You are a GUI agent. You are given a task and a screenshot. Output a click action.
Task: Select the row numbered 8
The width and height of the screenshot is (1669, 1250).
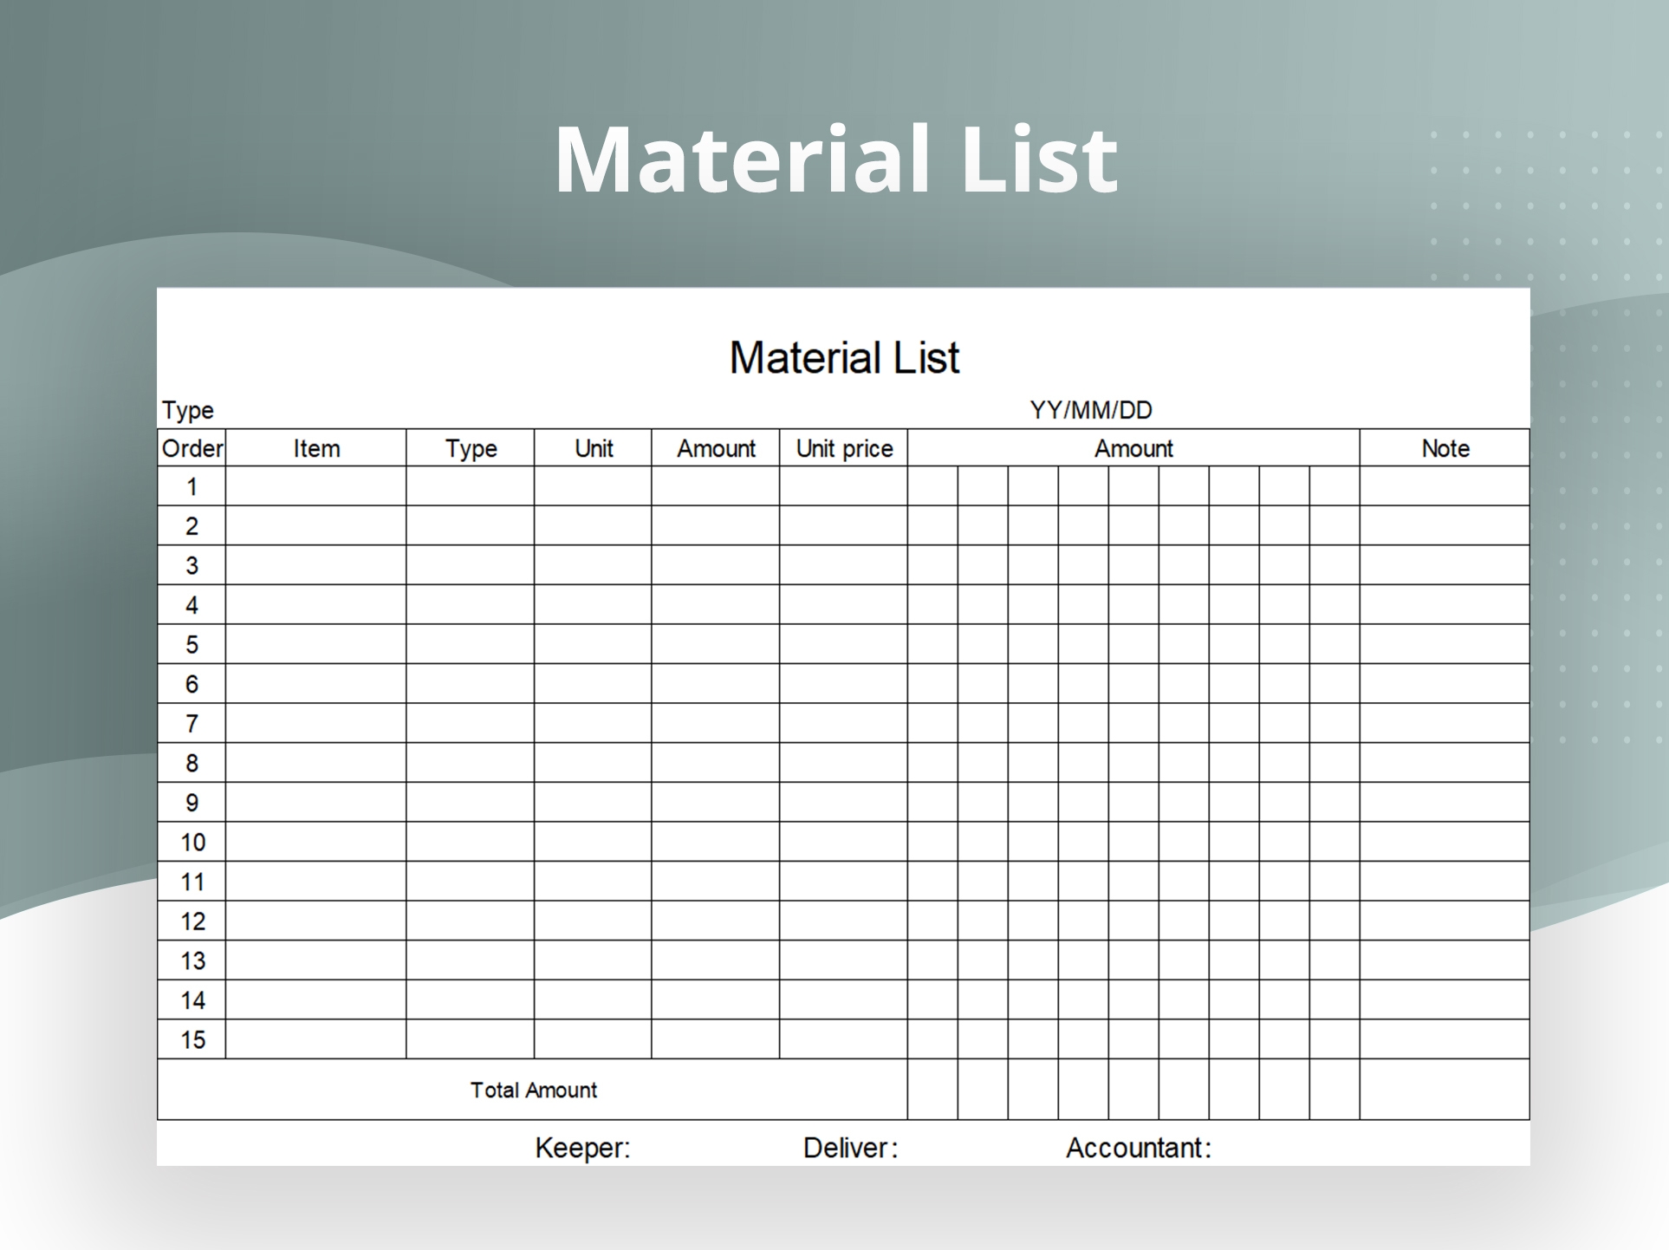pyautogui.click(x=192, y=763)
